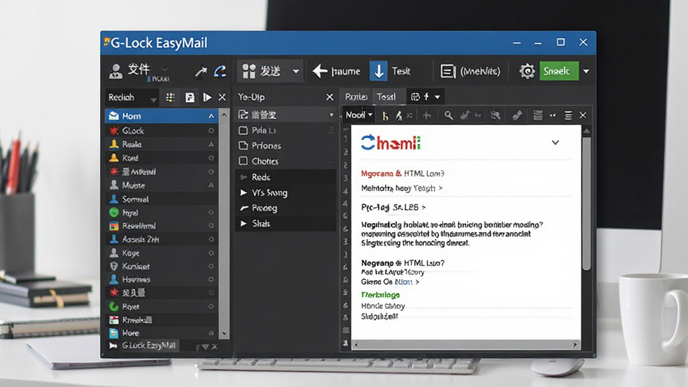The height and width of the screenshot is (387, 688).
Task: Toggle the circle indicator on the GLock row
Action: click(211, 130)
